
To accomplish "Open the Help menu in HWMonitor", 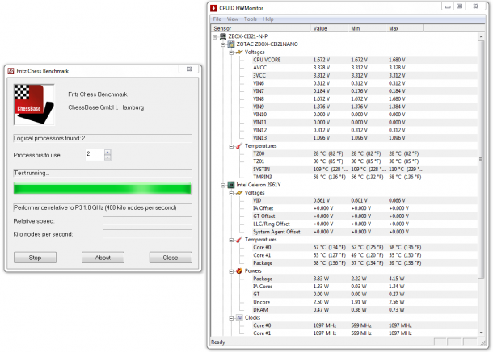I will (268, 19).
